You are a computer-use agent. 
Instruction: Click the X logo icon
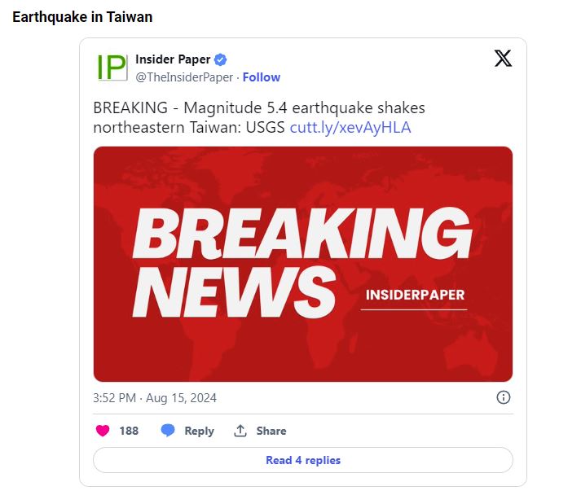[503, 59]
